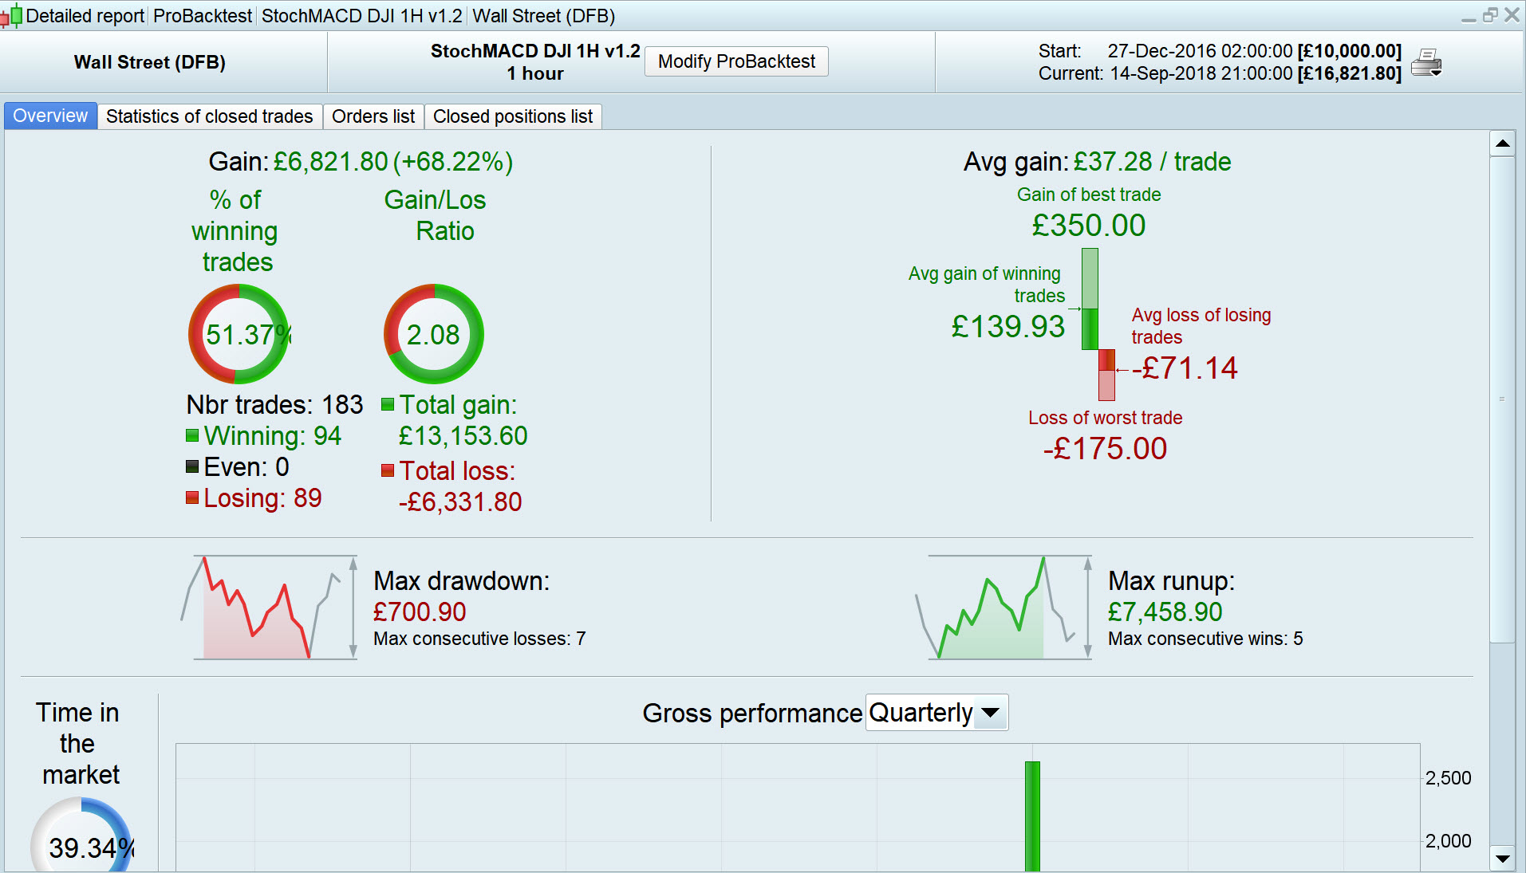Viewport: 1526px width, 873px height.
Task: Click Max consecutive losses: 7 text
Action: (479, 639)
